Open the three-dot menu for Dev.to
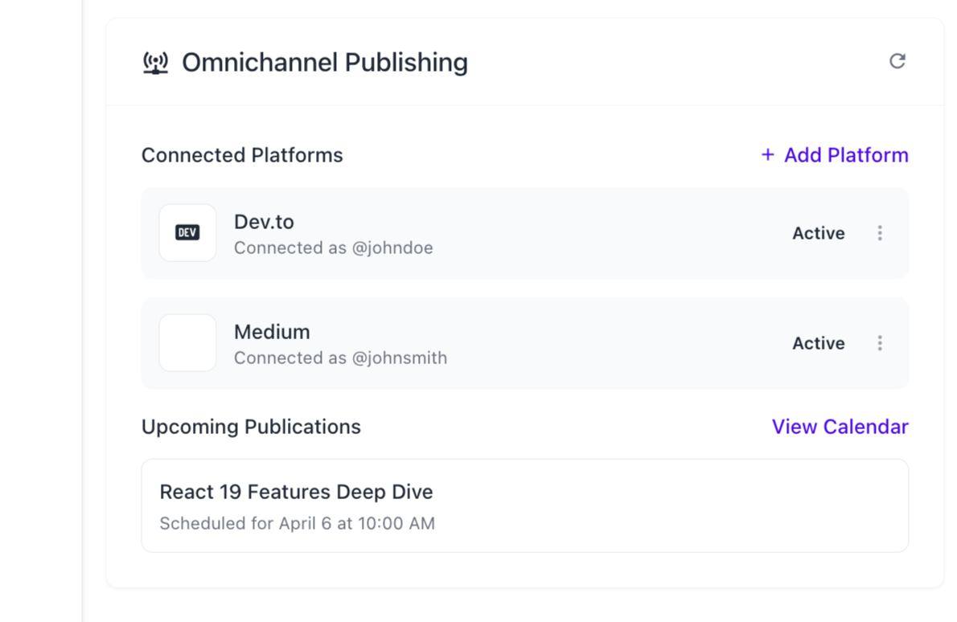957x622 pixels. [880, 233]
